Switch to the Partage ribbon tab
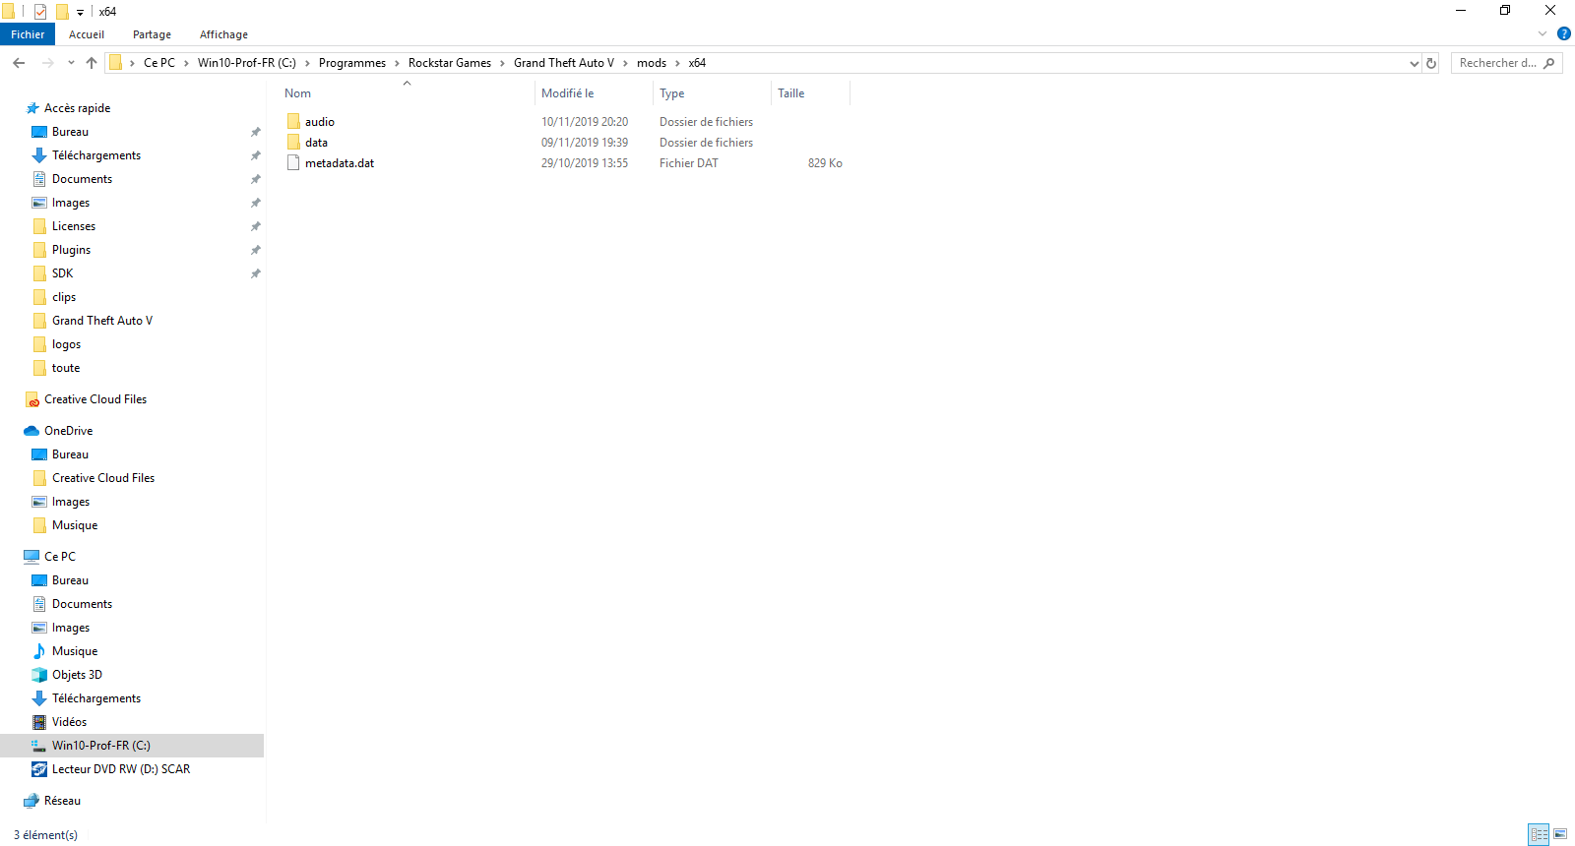Viewport: 1575px width, 846px height. point(153,34)
